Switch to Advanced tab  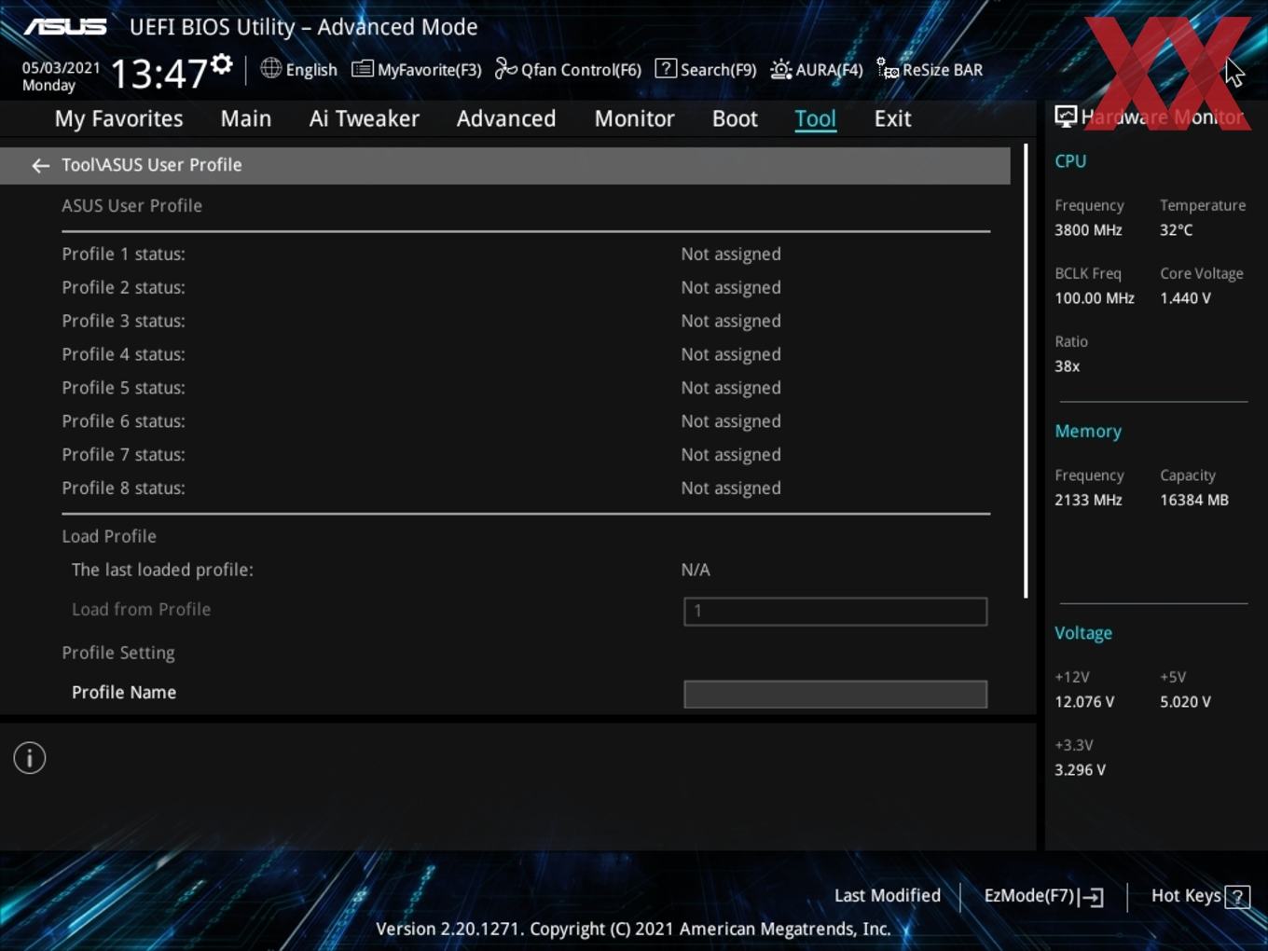pyautogui.click(x=506, y=118)
